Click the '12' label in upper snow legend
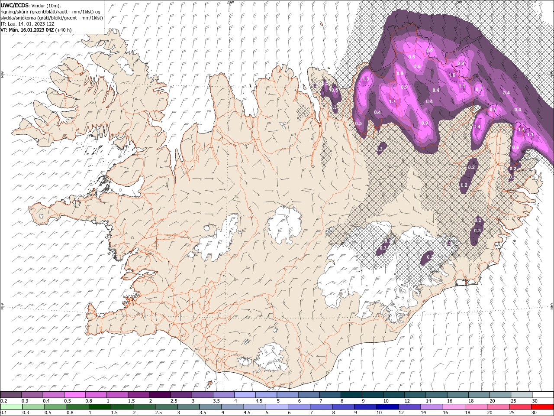Image resolution: width=554 pixels, height=416 pixels. coord(407,401)
